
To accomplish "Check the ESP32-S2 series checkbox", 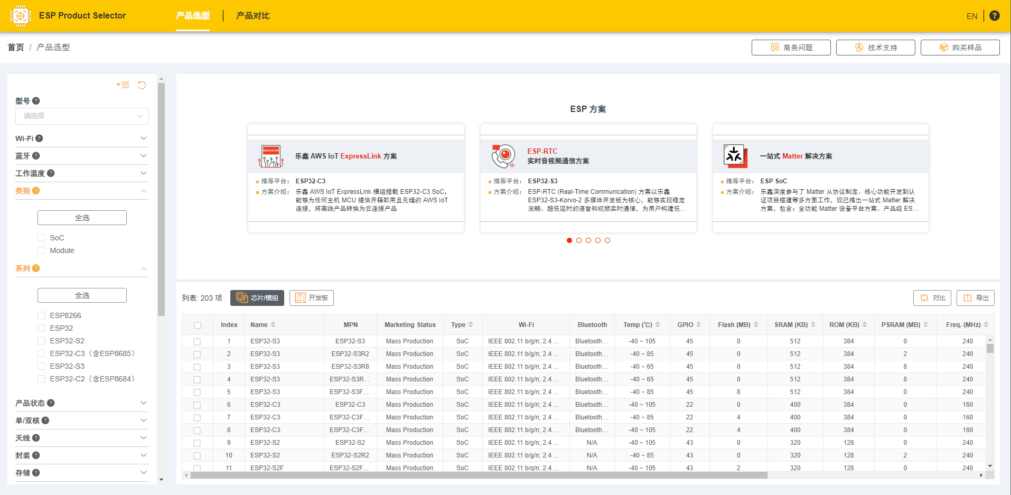I will pyautogui.click(x=41, y=341).
